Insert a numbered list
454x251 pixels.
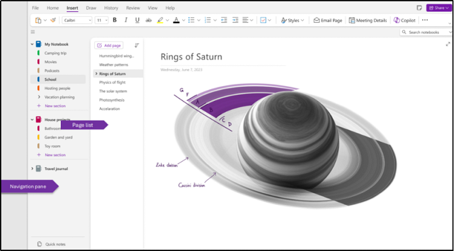[x=208, y=20]
